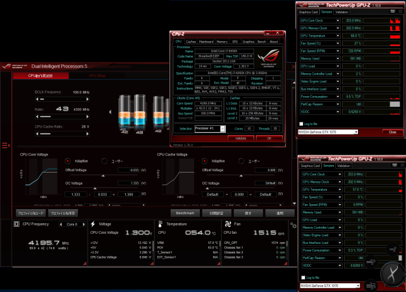Image resolution: width=406 pixels, height=292 pixels.
Task: Switch to next core using Core 0 right arrow
Action: pos(83,224)
